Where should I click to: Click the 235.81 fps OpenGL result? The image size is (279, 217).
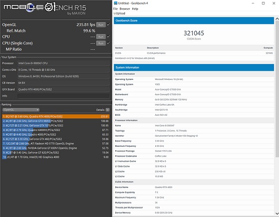tap(86, 25)
